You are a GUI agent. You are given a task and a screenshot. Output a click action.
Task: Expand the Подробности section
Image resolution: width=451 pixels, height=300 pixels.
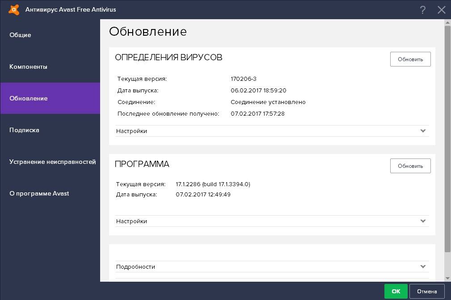click(272, 267)
